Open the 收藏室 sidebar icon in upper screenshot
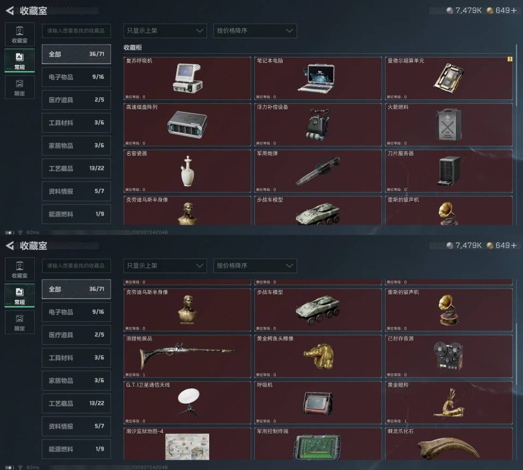 click(x=20, y=35)
